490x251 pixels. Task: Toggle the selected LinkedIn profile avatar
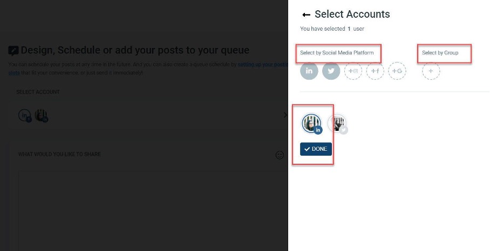(x=311, y=123)
